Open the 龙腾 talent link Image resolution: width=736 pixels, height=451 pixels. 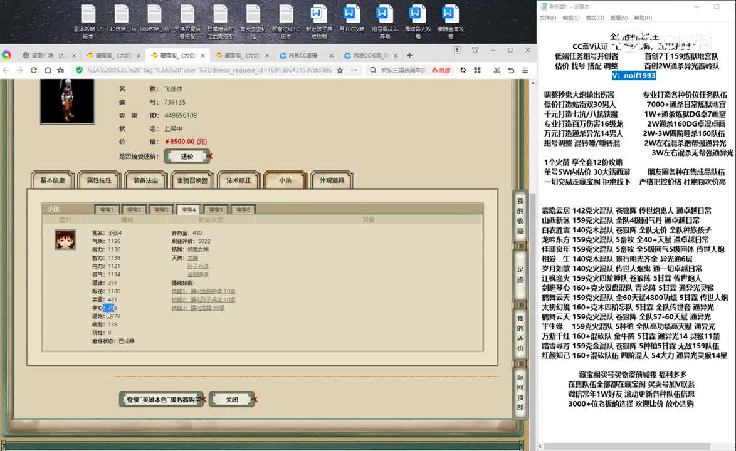pyautogui.click(x=192, y=258)
